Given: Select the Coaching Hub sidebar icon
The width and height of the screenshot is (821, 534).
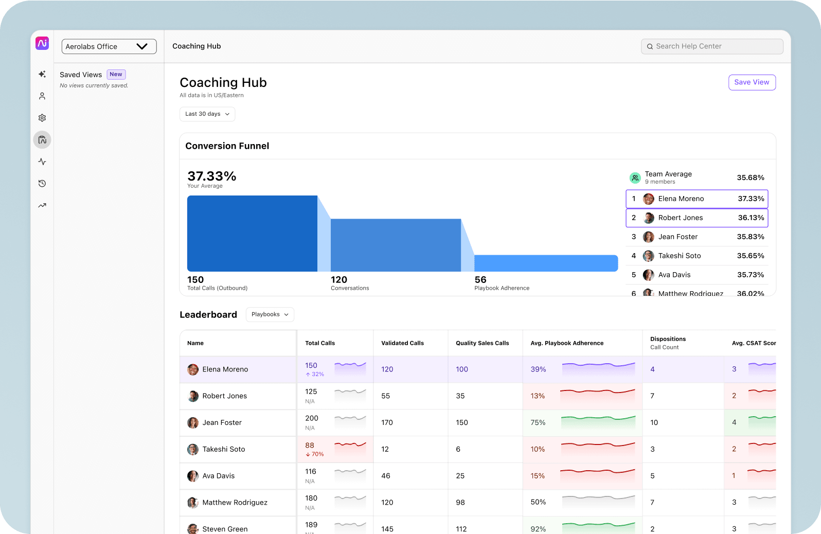Looking at the screenshot, I should pyautogui.click(x=42, y=140).
